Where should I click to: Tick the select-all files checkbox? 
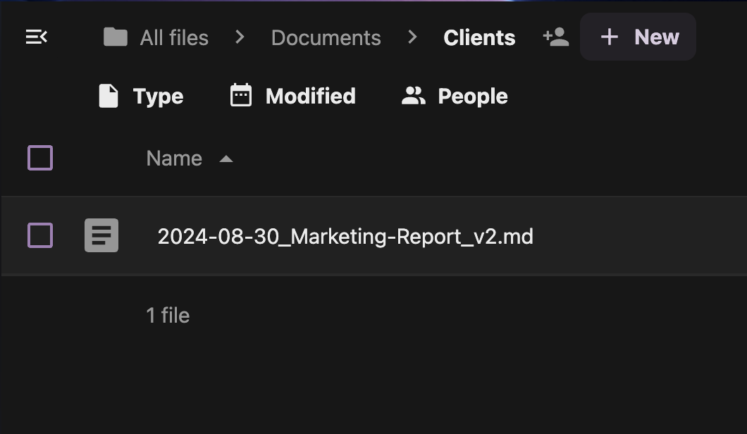(40, 158)
